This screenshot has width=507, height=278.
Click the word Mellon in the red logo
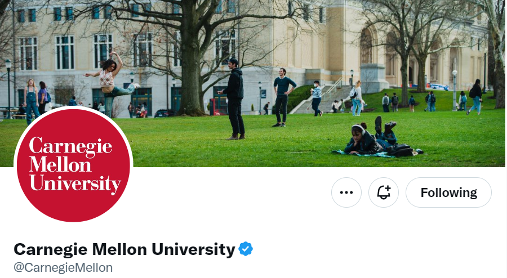pos(60,165)
